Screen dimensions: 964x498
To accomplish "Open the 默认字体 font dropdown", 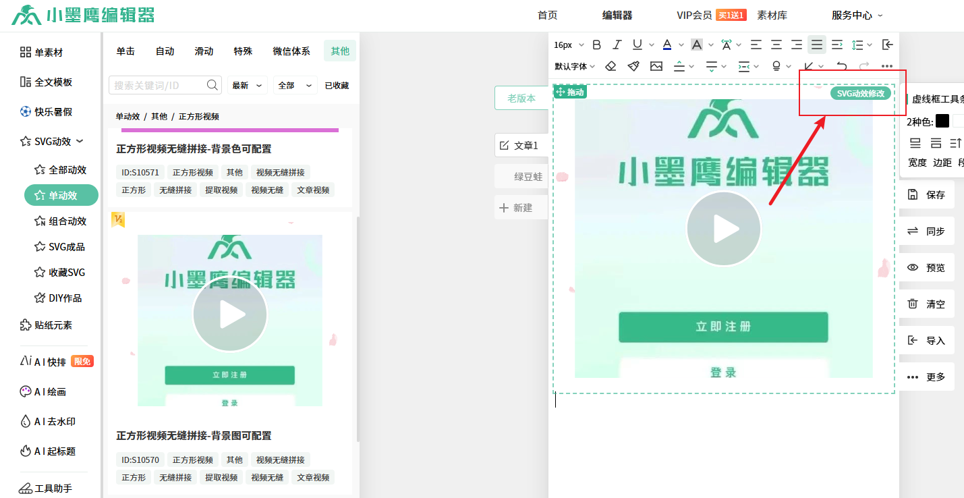I will [575, 66].
